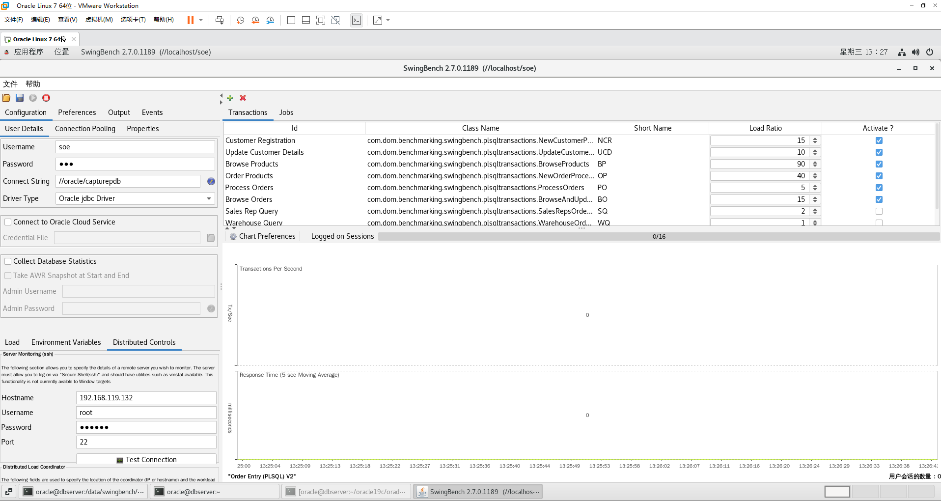Open GNOME power menu icon
The height and width of the screenshot is (501, 941).
(x=930, y=52)
